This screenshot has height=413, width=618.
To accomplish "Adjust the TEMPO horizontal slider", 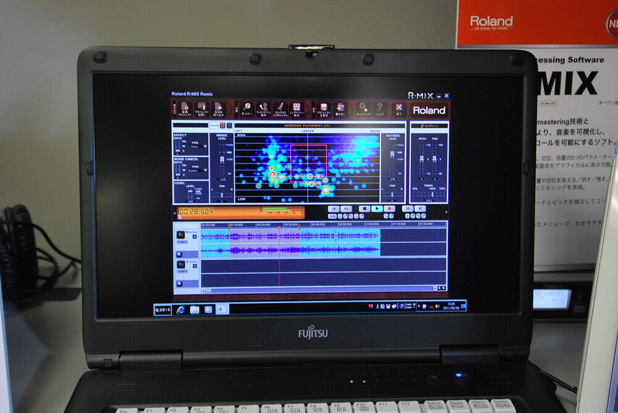I will point(433,194).
